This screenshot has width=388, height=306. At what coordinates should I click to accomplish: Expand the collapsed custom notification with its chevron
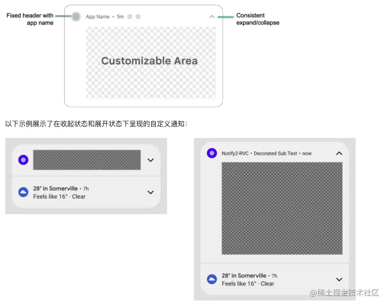151,160
